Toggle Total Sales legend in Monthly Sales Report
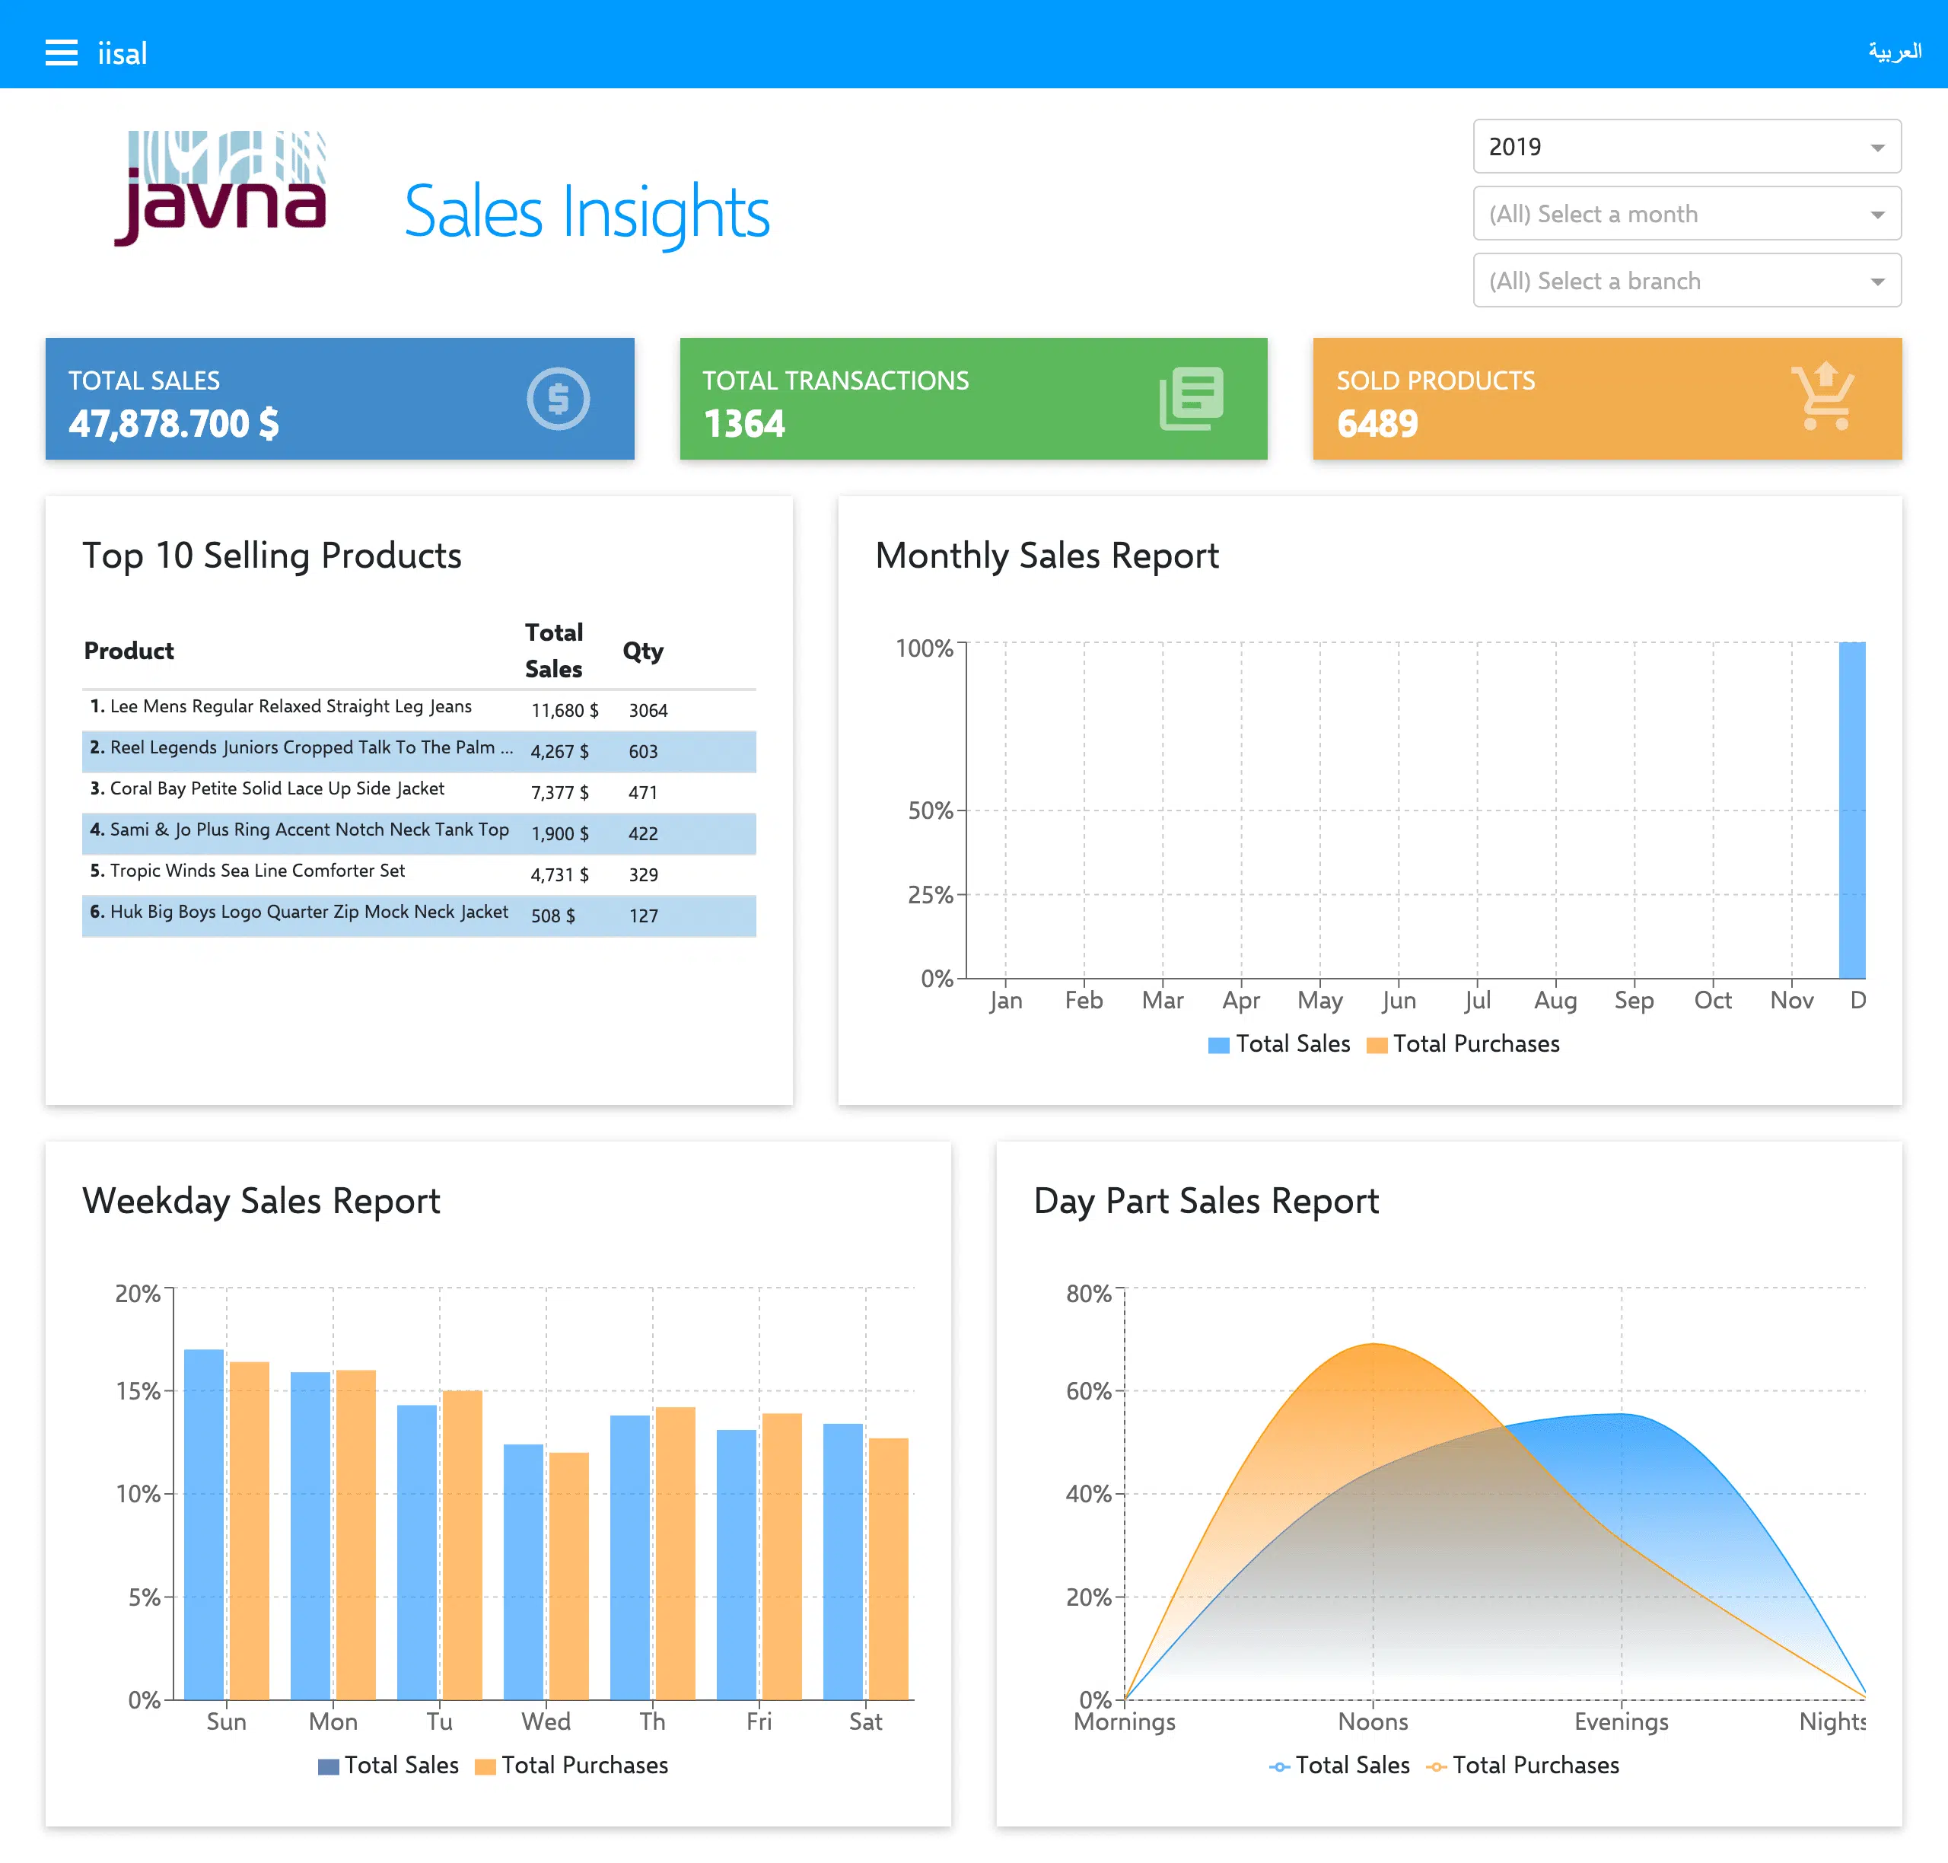This screenshot has height=1863, width=1948. [1279, 1043]
